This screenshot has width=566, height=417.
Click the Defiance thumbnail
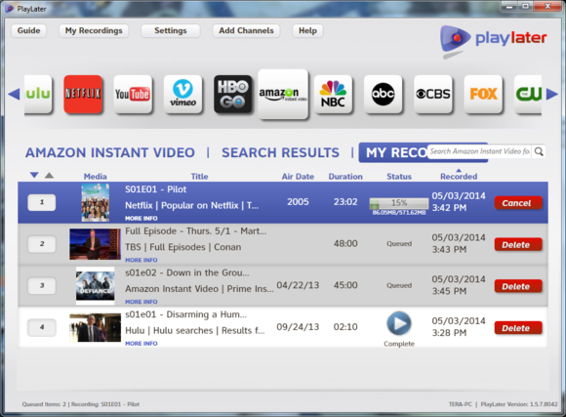tap(96, 285)
